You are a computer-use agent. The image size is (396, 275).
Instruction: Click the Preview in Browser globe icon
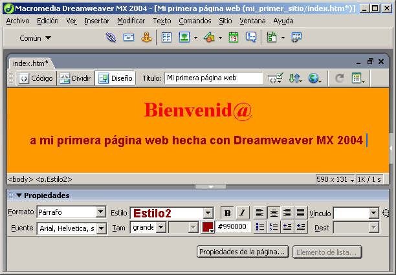point(314,78)
